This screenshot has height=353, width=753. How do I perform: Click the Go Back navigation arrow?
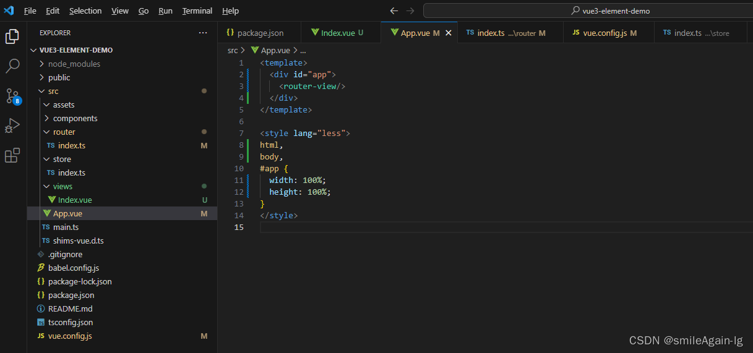coord(394,11)
